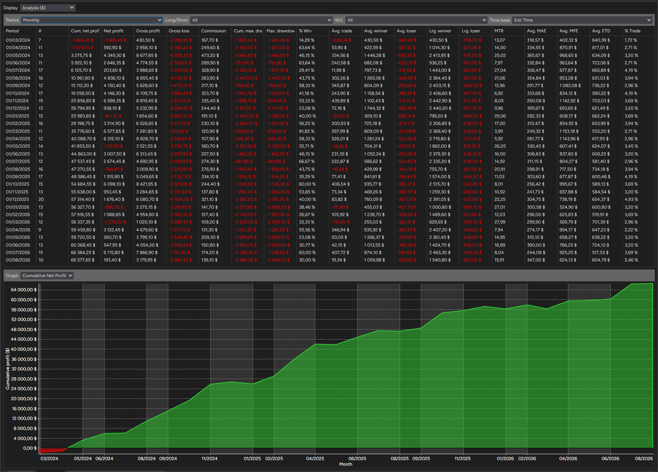Click the Max. drawdown column header
The image size is (658, 472).
click(281, 31)
